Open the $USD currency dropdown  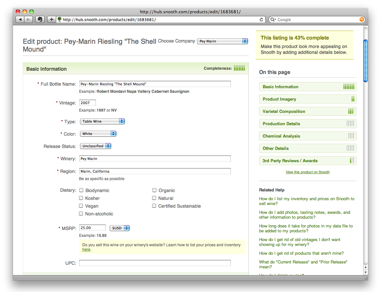pyautogui.click(x=120, y=228)
